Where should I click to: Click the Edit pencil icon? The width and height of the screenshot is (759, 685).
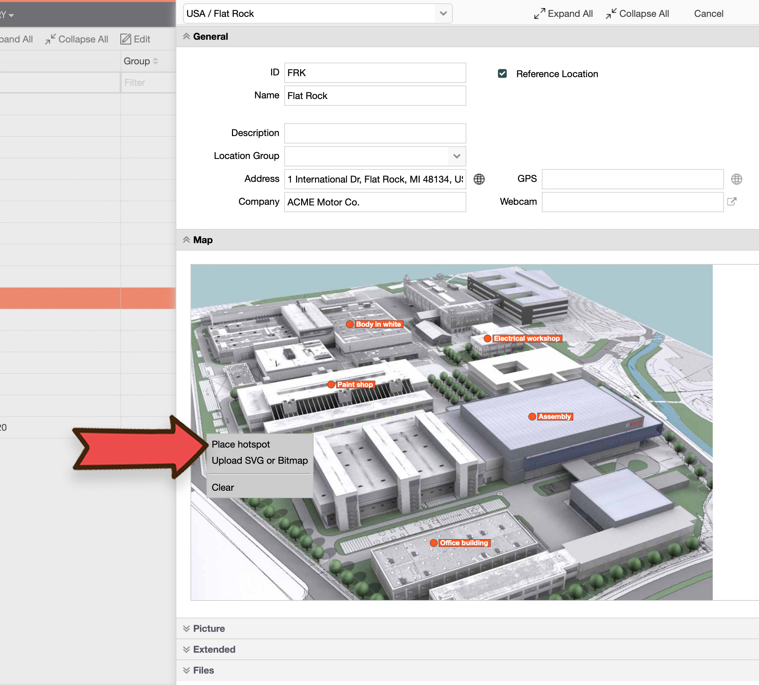coord(126,39)
